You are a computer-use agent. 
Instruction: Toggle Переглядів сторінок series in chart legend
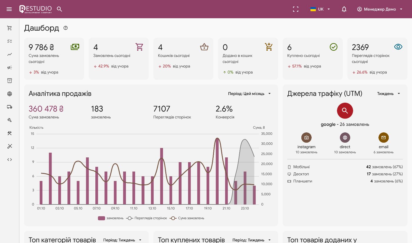[147, 218]
